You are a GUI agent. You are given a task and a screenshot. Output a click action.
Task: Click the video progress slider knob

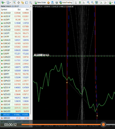[x=103, y=124]
